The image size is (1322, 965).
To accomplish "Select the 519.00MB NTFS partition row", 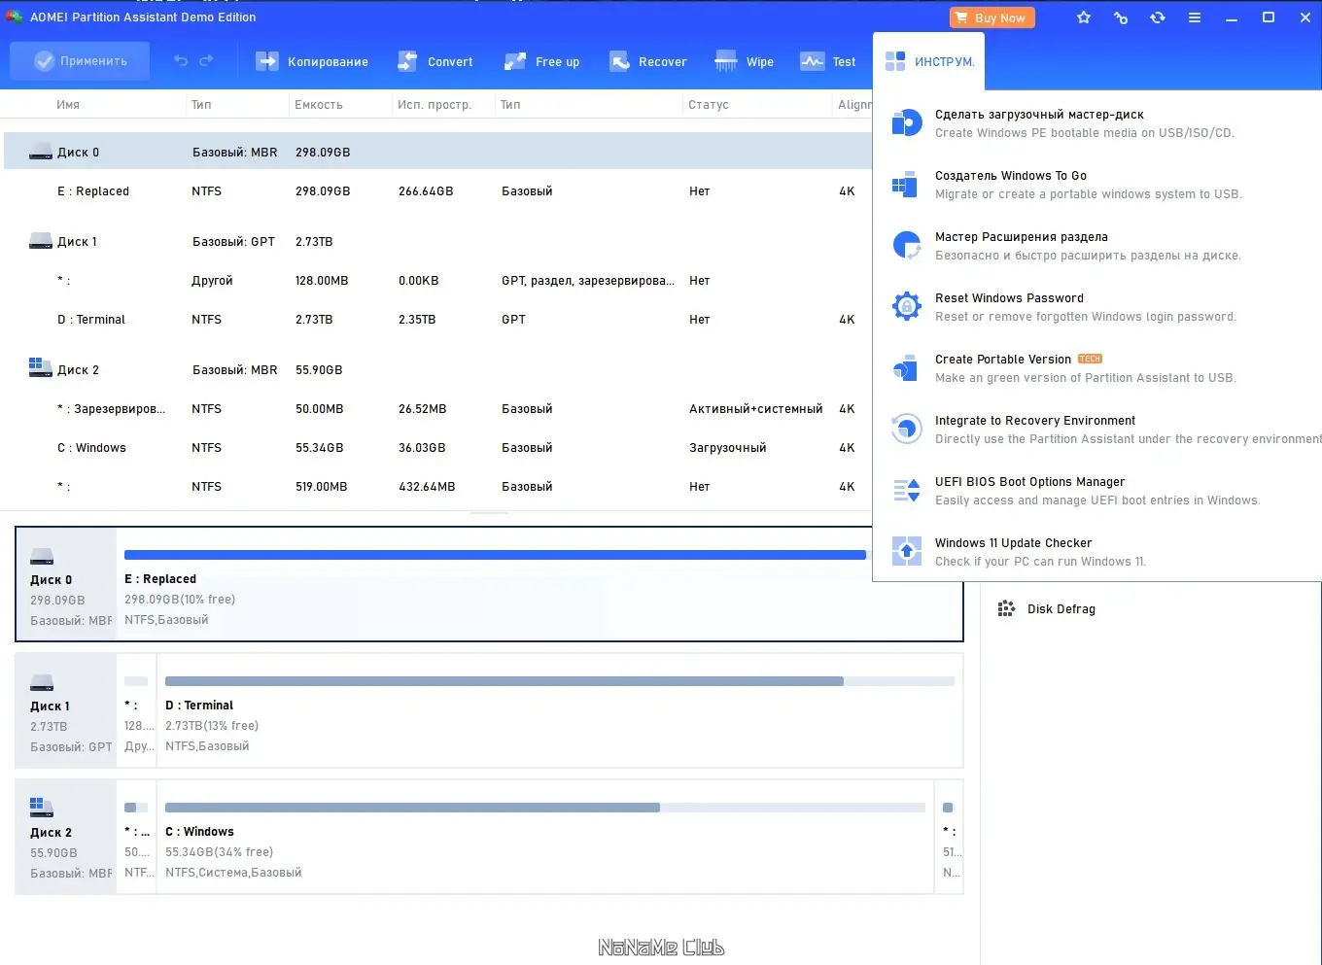I will 437,487.
